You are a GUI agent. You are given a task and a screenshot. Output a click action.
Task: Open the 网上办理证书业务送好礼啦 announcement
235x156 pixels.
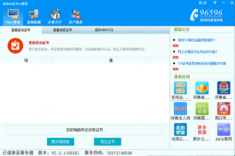tap(197, 52)
